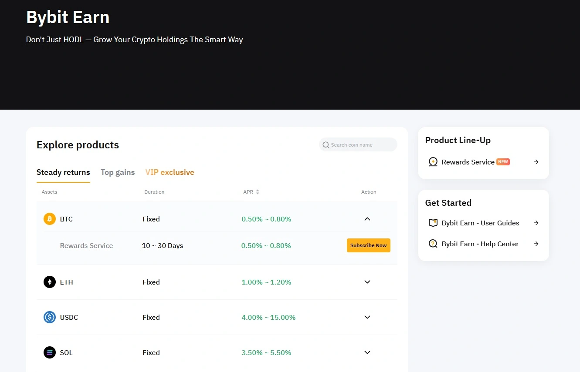Click the USDC coin icon
Image resolution: width=580 pixels, height=372 pixels.
coord(49,317)
